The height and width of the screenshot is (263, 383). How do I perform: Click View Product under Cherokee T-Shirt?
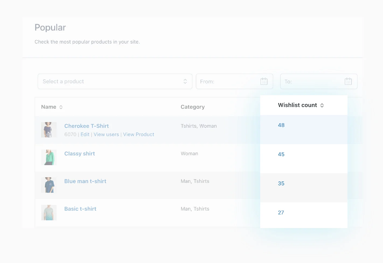138,134
